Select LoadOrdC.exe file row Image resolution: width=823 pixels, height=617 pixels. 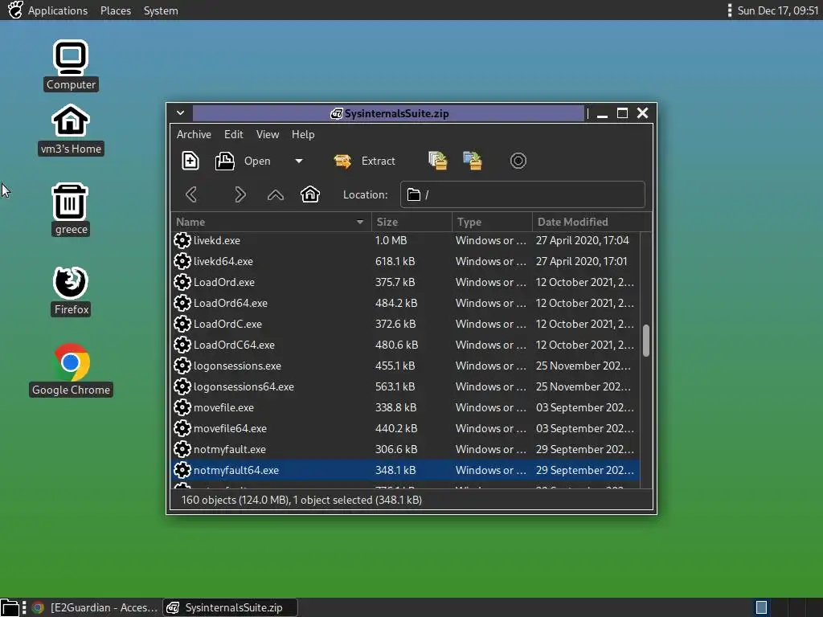[x=405, y=325]
